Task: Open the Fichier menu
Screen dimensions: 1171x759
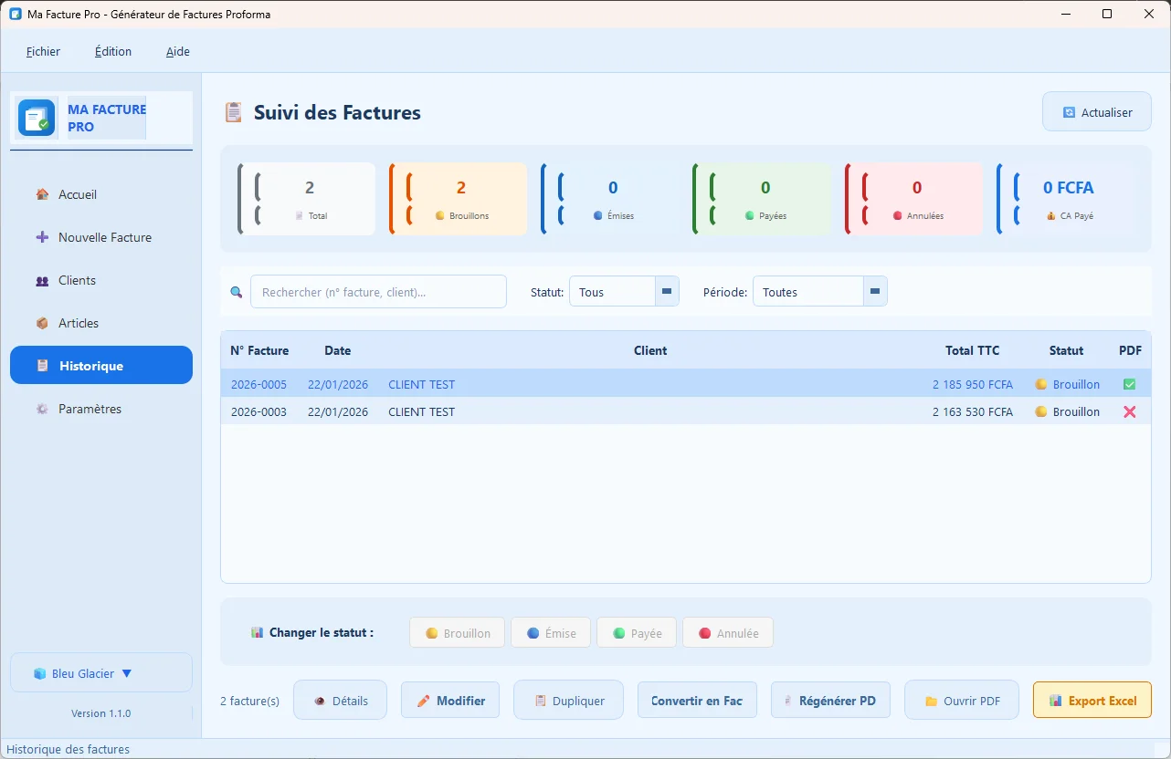Action: pos(43,51)
